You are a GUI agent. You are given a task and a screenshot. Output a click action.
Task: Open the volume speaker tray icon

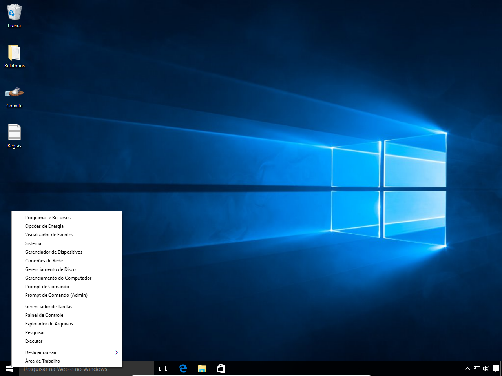pyautogui.click(x=486, y=369)
